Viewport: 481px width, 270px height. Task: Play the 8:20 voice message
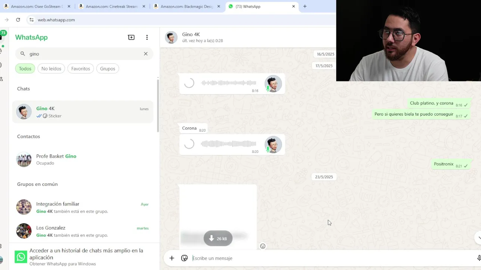[189, 144]
